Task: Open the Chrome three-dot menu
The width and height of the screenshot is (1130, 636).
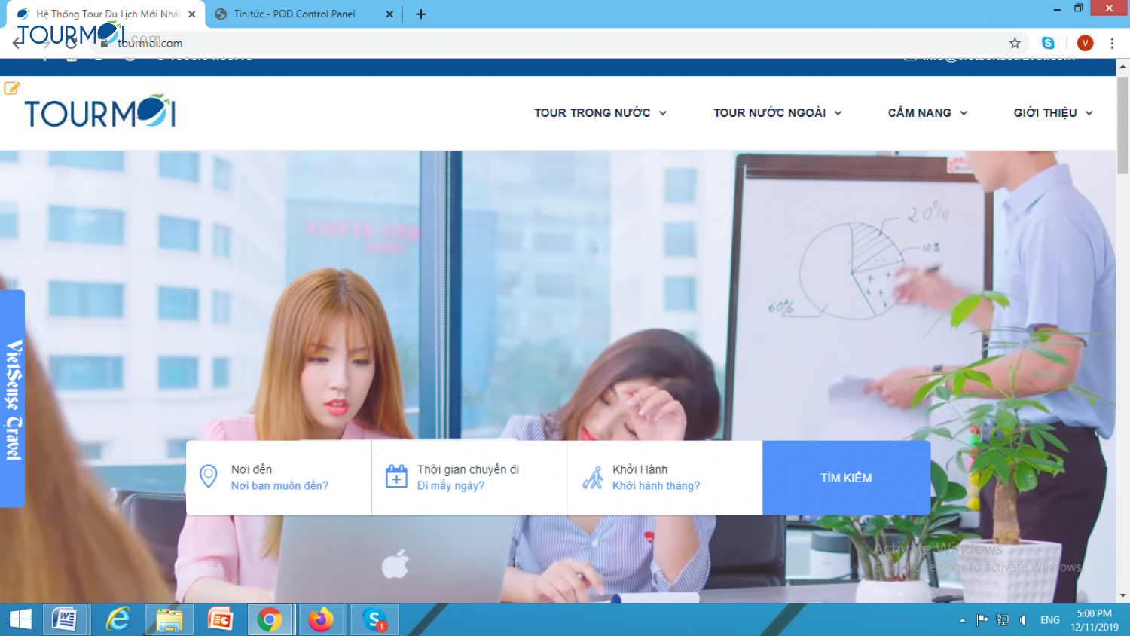Action: click(1112, 43)
